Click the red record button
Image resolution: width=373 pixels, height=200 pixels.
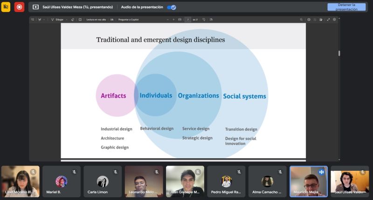(19, 7)
